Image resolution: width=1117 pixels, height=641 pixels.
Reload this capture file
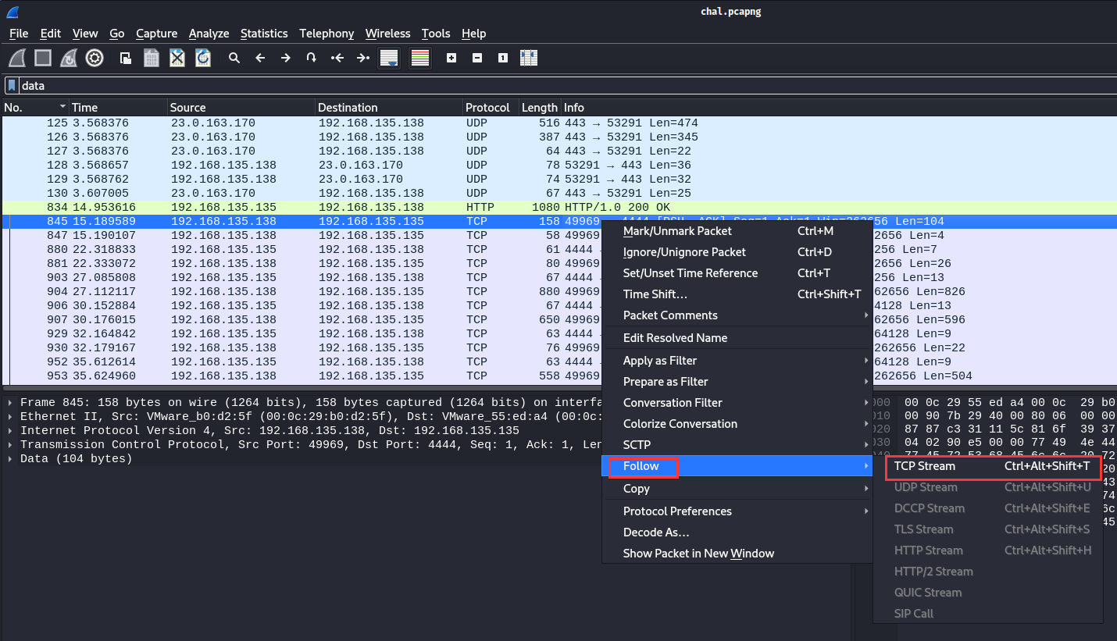click(203, 58)
